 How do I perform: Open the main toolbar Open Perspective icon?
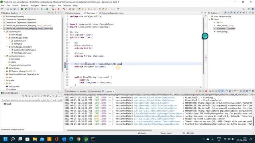[x=249, y=9]
